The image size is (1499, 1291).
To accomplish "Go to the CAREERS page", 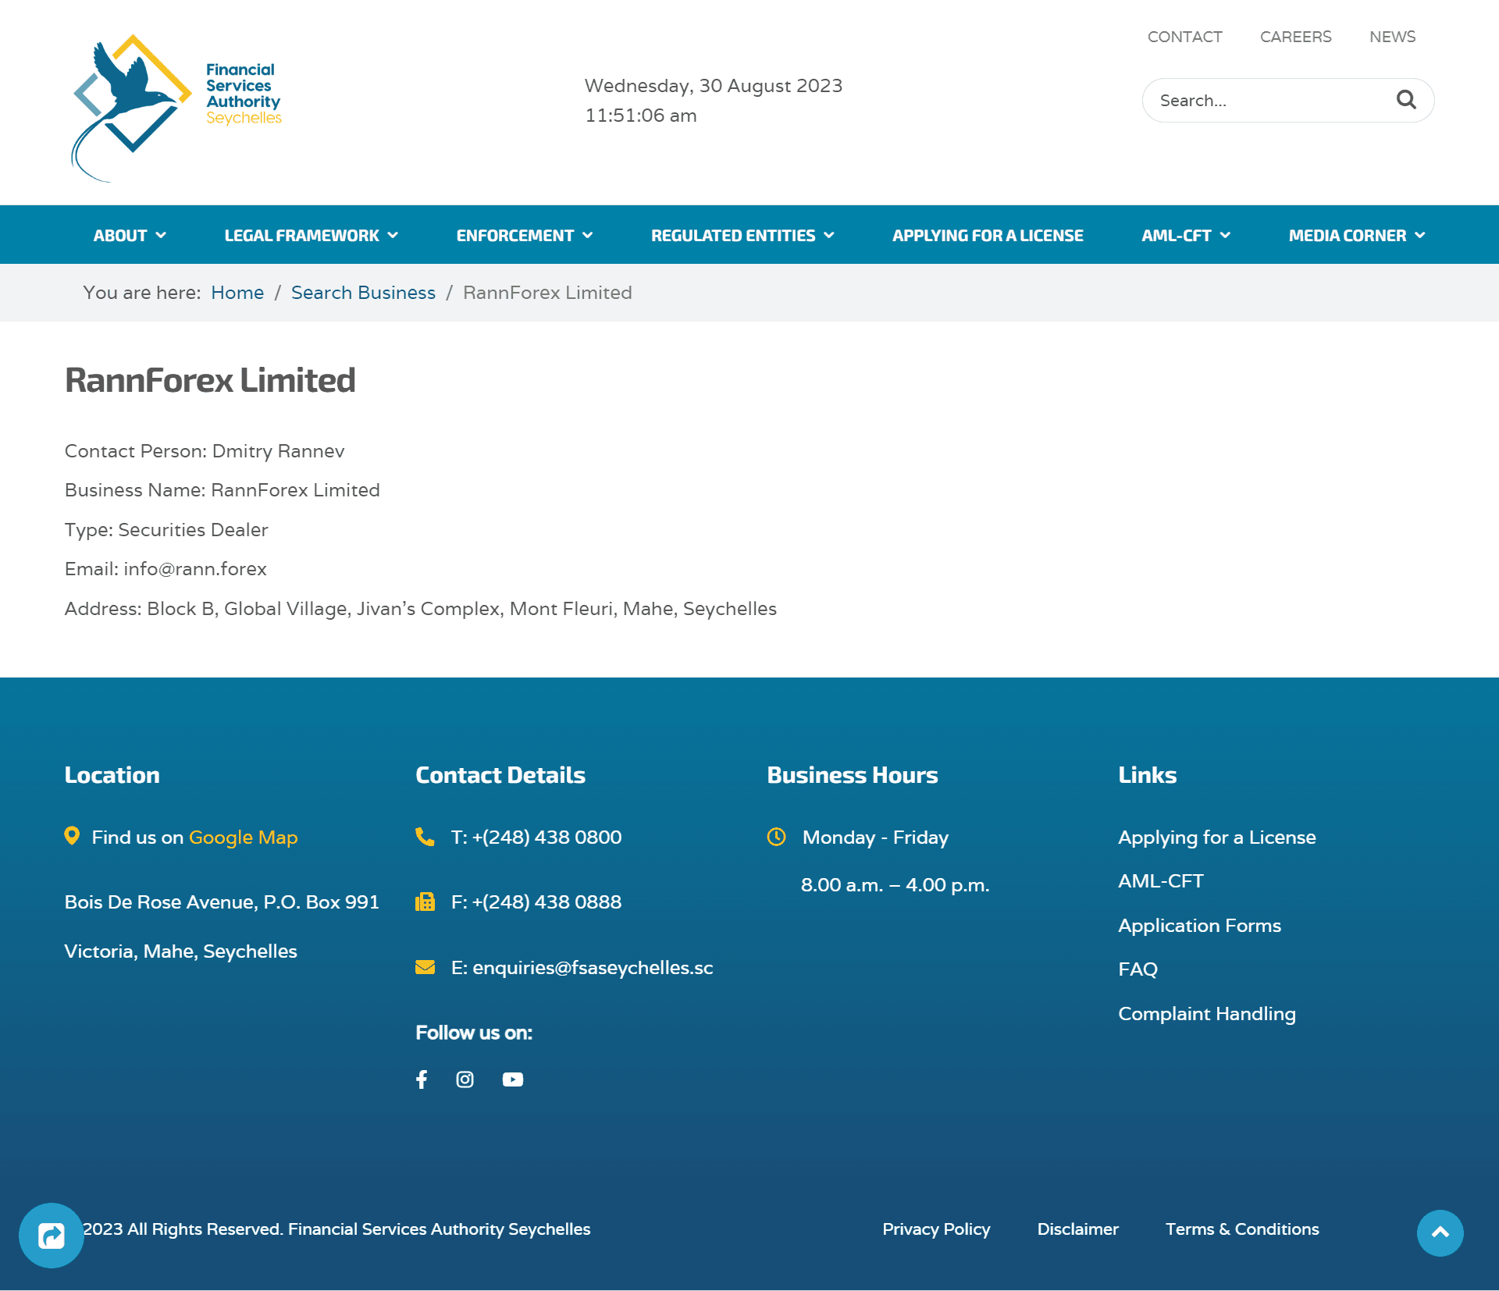I will (x=1295, y=37).
